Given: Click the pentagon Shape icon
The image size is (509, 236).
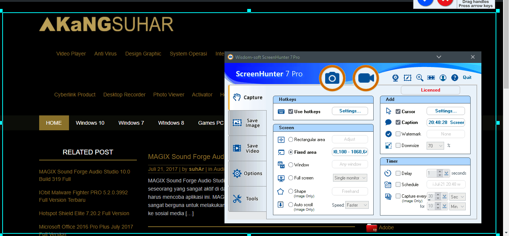Looking at the screenshot, I should pyautogui.click(x=281, y=191).
